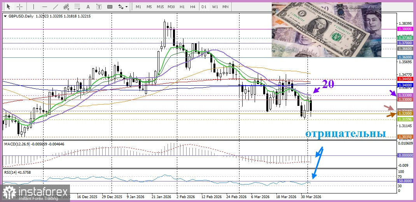Click the 21 Jan 2026 date label
The height and width of the screenshot is (202, 416).
pos(161,197)
